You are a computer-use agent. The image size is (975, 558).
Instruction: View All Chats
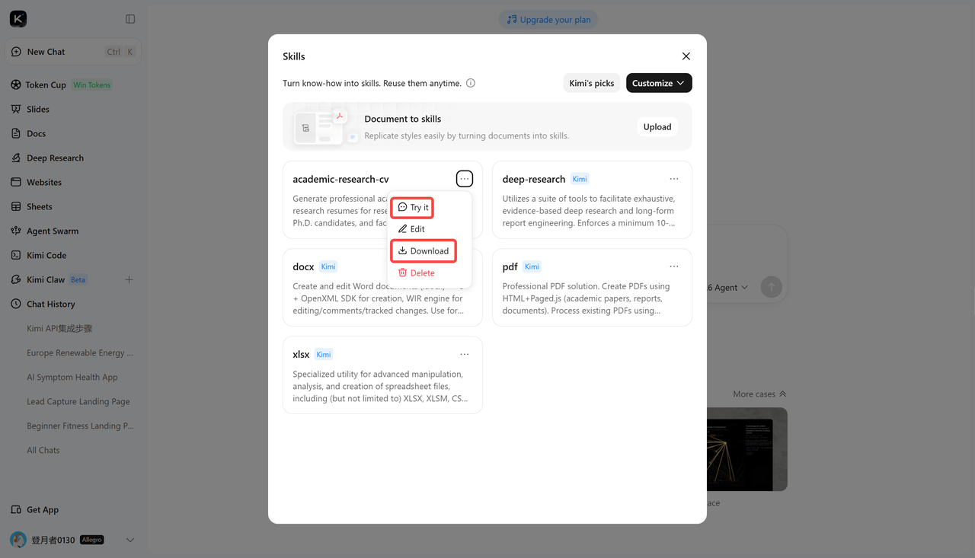[43, 451]
